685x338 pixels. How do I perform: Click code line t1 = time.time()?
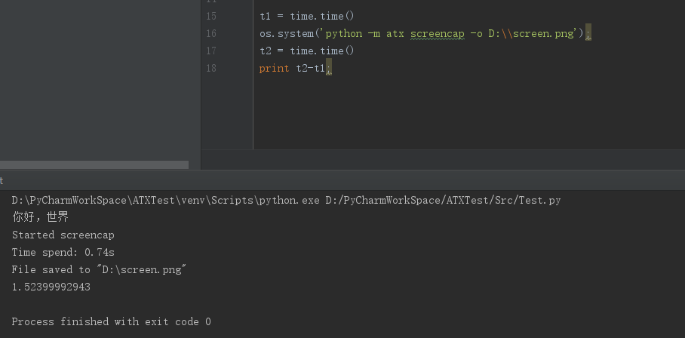(x=307, y=16)
